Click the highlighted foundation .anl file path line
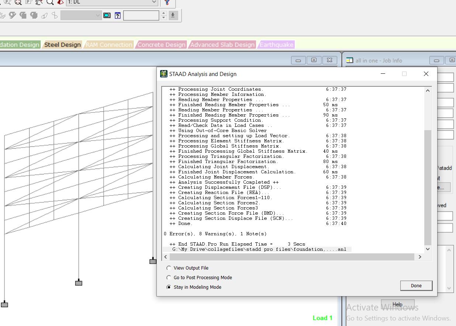 [259, 249]
